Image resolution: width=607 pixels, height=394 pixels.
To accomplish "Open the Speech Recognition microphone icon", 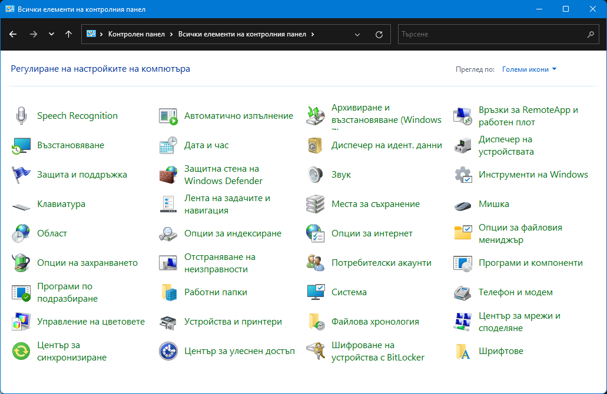I will (21, 116).
